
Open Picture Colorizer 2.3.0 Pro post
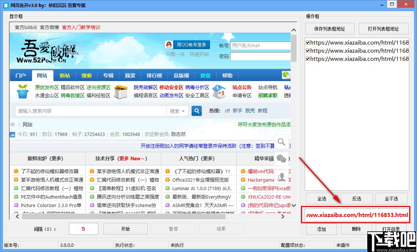(x=51, y=206)
